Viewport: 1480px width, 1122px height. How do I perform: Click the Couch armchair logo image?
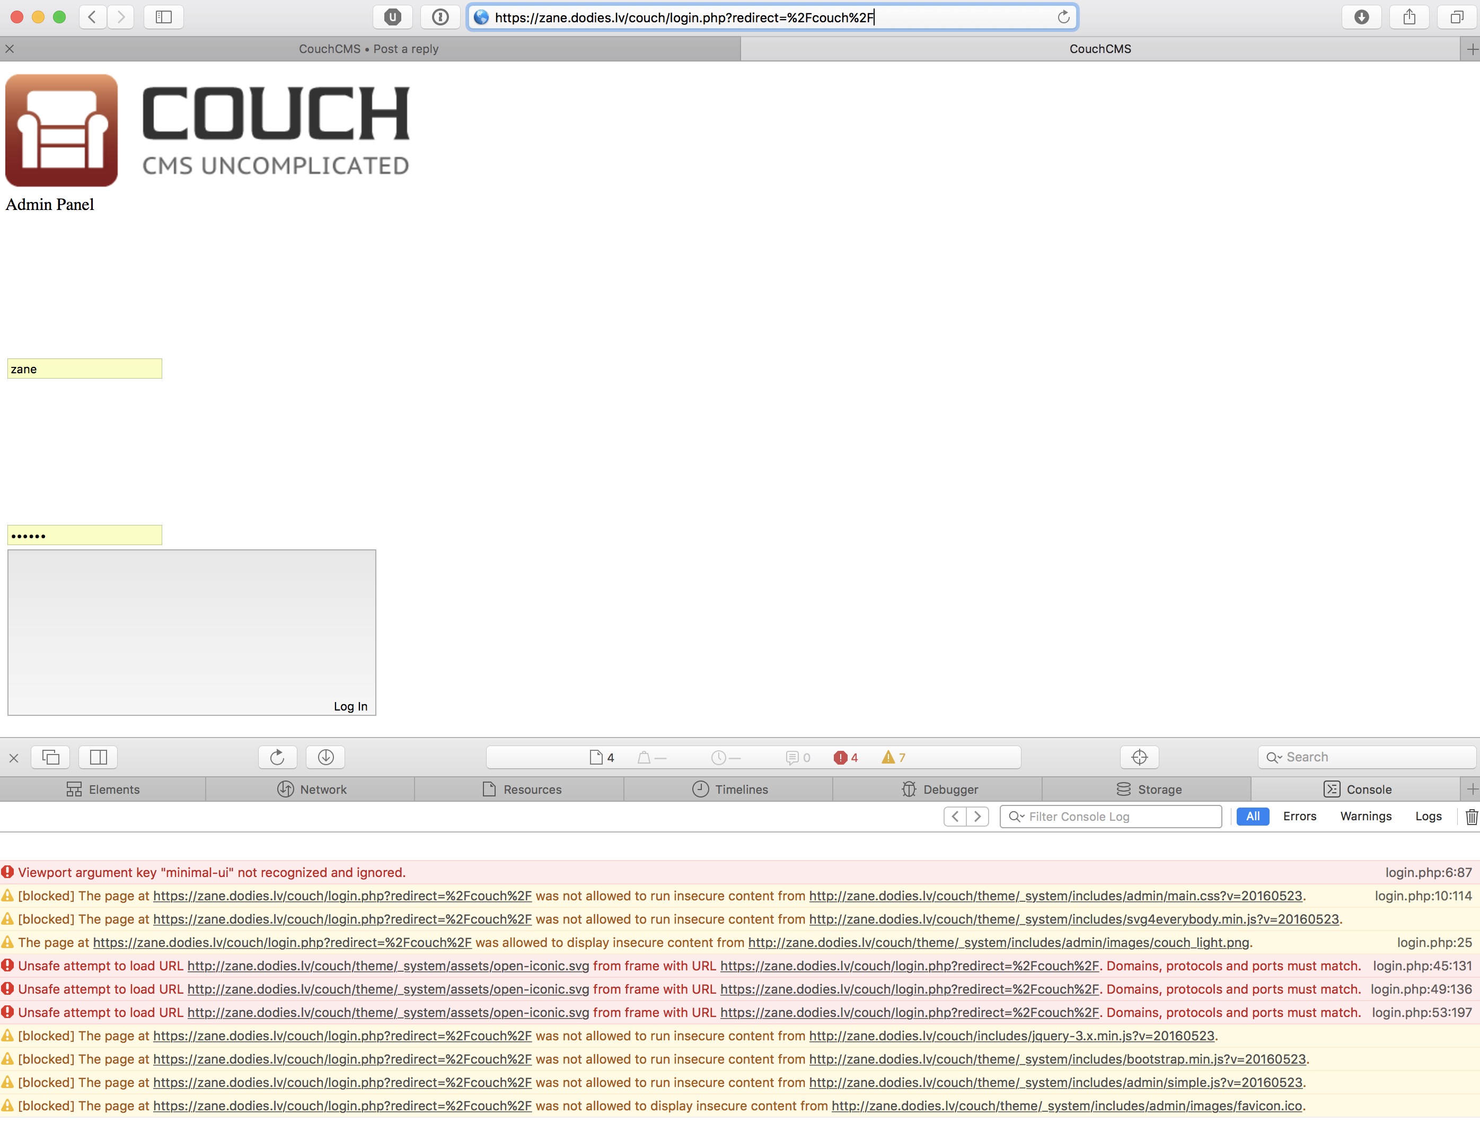click(61, 130)
